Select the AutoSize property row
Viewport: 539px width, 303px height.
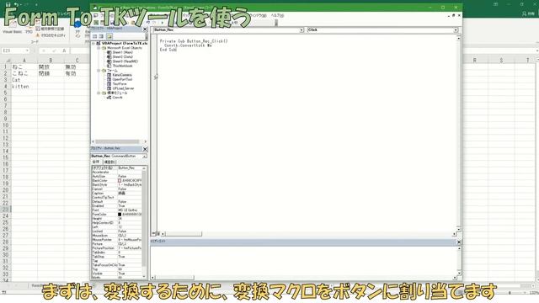[116, 176]
